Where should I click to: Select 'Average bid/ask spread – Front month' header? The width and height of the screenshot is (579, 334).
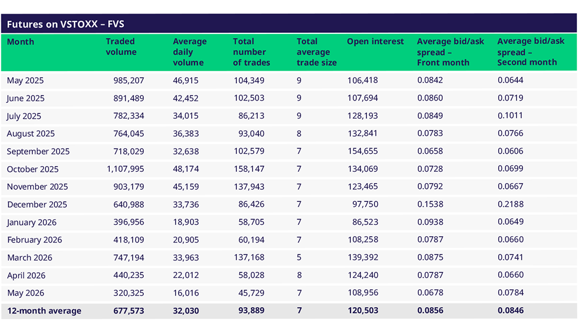[x=451, y=52]
